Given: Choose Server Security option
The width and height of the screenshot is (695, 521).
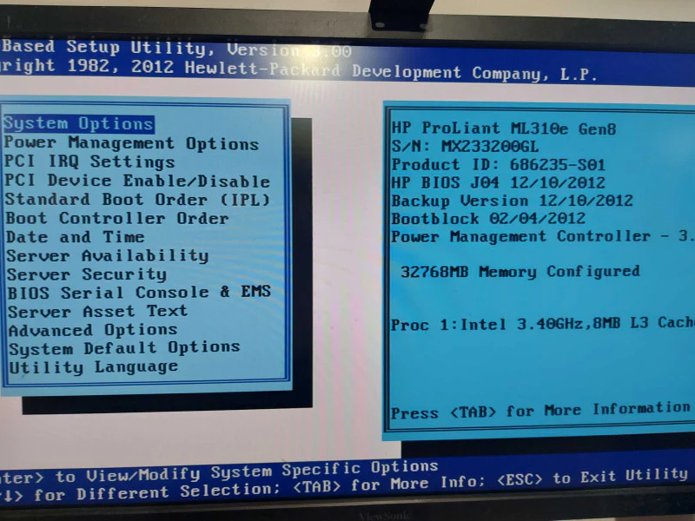Looking at the screenshot, I should click(87, 274).
